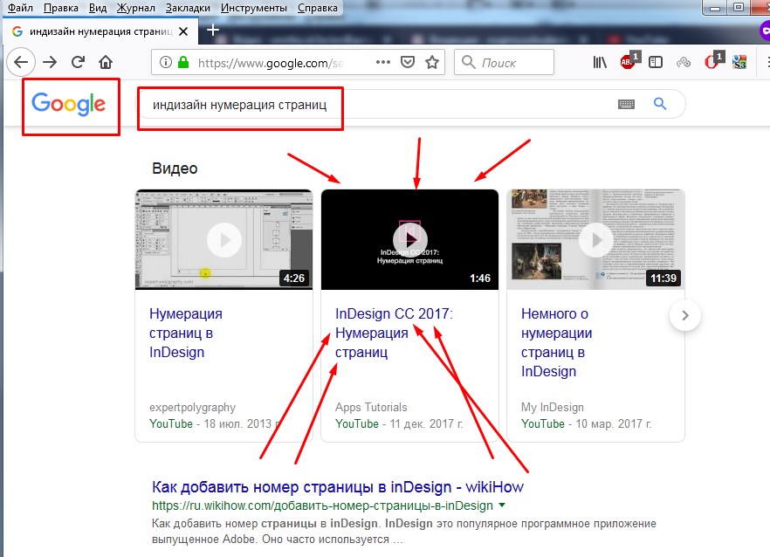Image resolution: width=770 pixels, height=557 pixels.
Task: Expand the green arrow next to wikiHow URL
Action: tap(501, 504)
